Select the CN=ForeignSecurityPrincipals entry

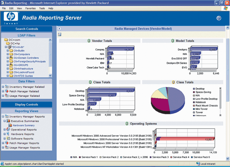pos(30,61)
